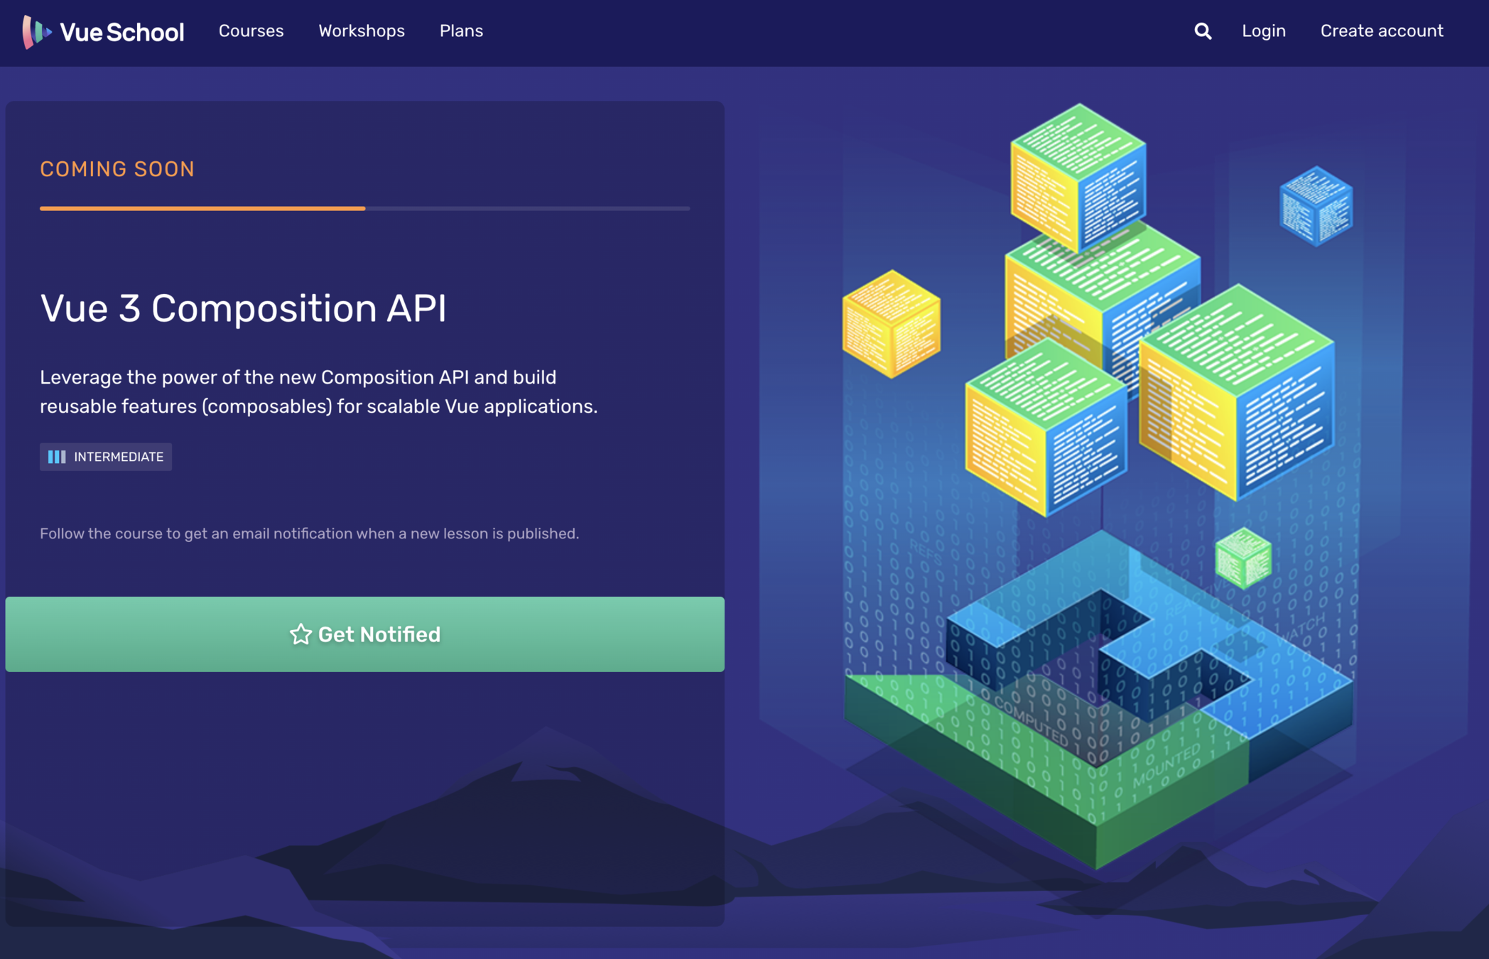Click the Login link
This screenshot has height=959, width=1489.
pos(1263,31)
